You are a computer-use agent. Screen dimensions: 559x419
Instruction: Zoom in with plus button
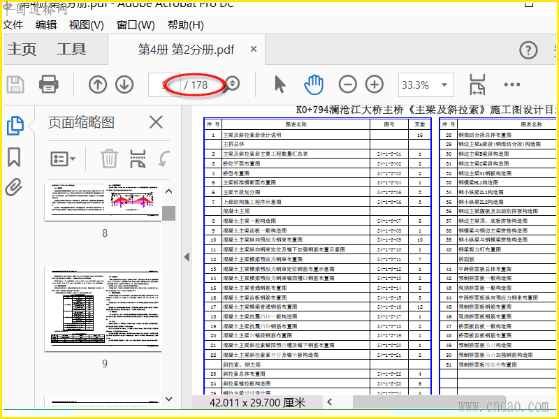[x=375, y=84]
